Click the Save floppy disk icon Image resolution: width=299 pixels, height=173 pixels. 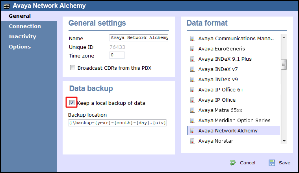[x=272, y=163]
